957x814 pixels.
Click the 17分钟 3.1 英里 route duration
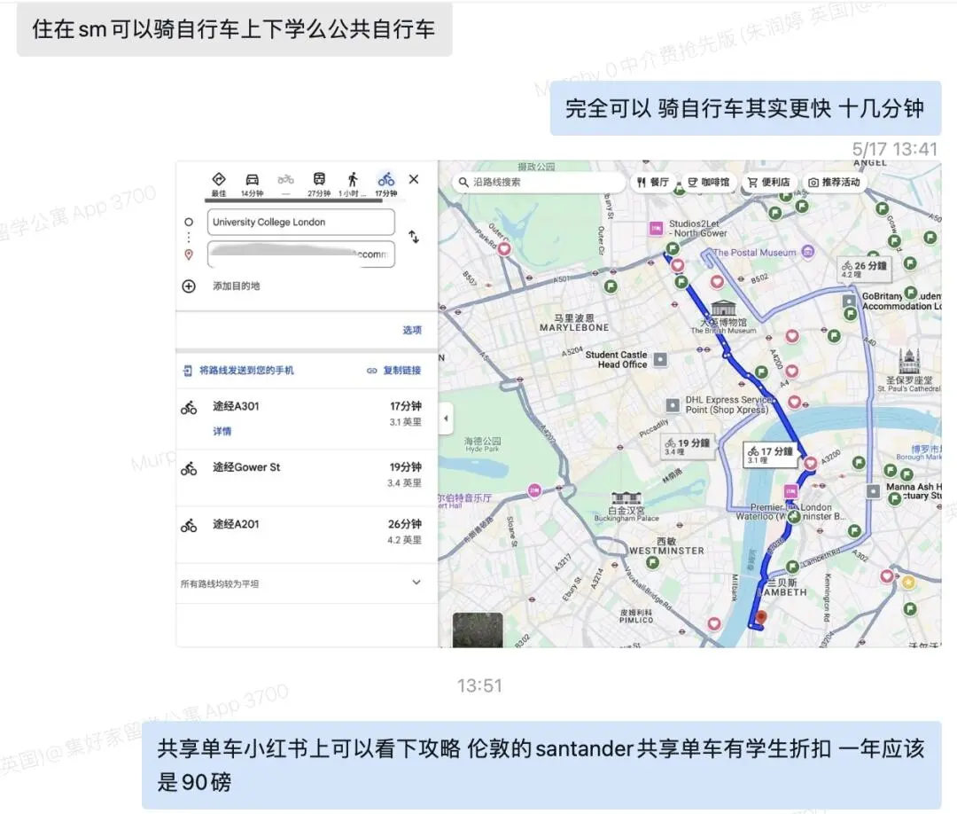pos(405,413)
